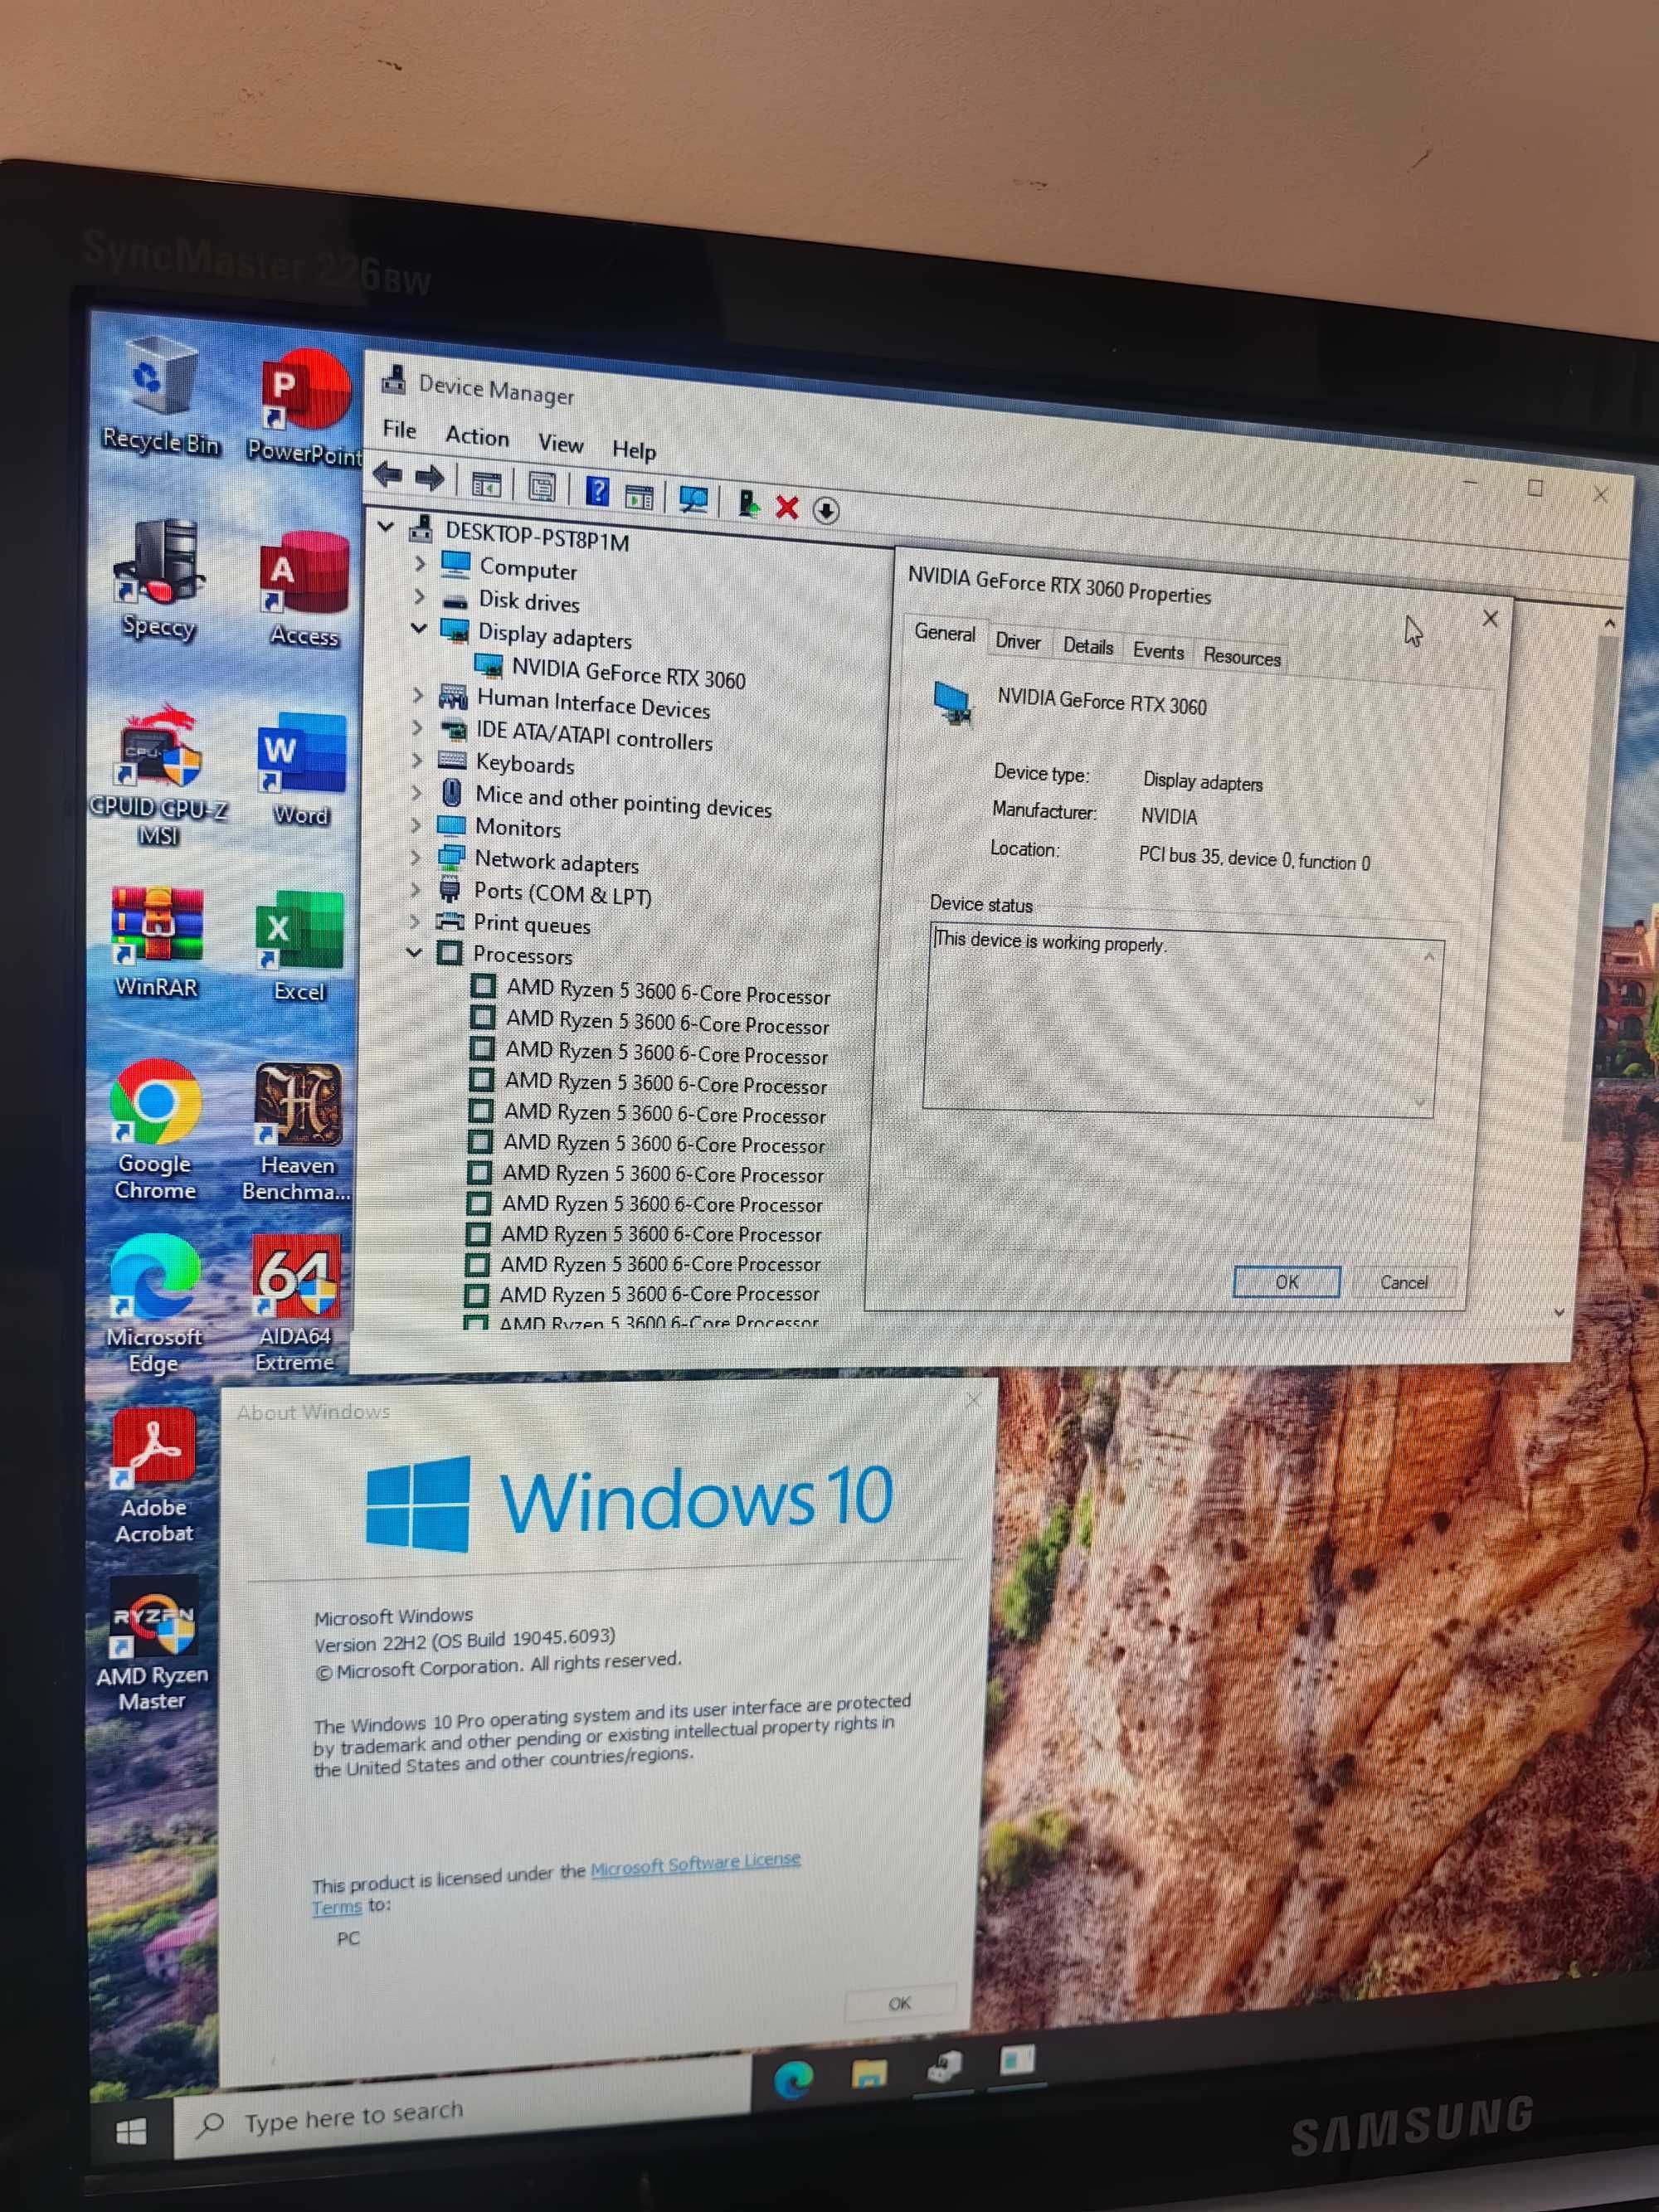Expand the Disk drives category
Screen dimensions: 1659x2212
point(420,596)
